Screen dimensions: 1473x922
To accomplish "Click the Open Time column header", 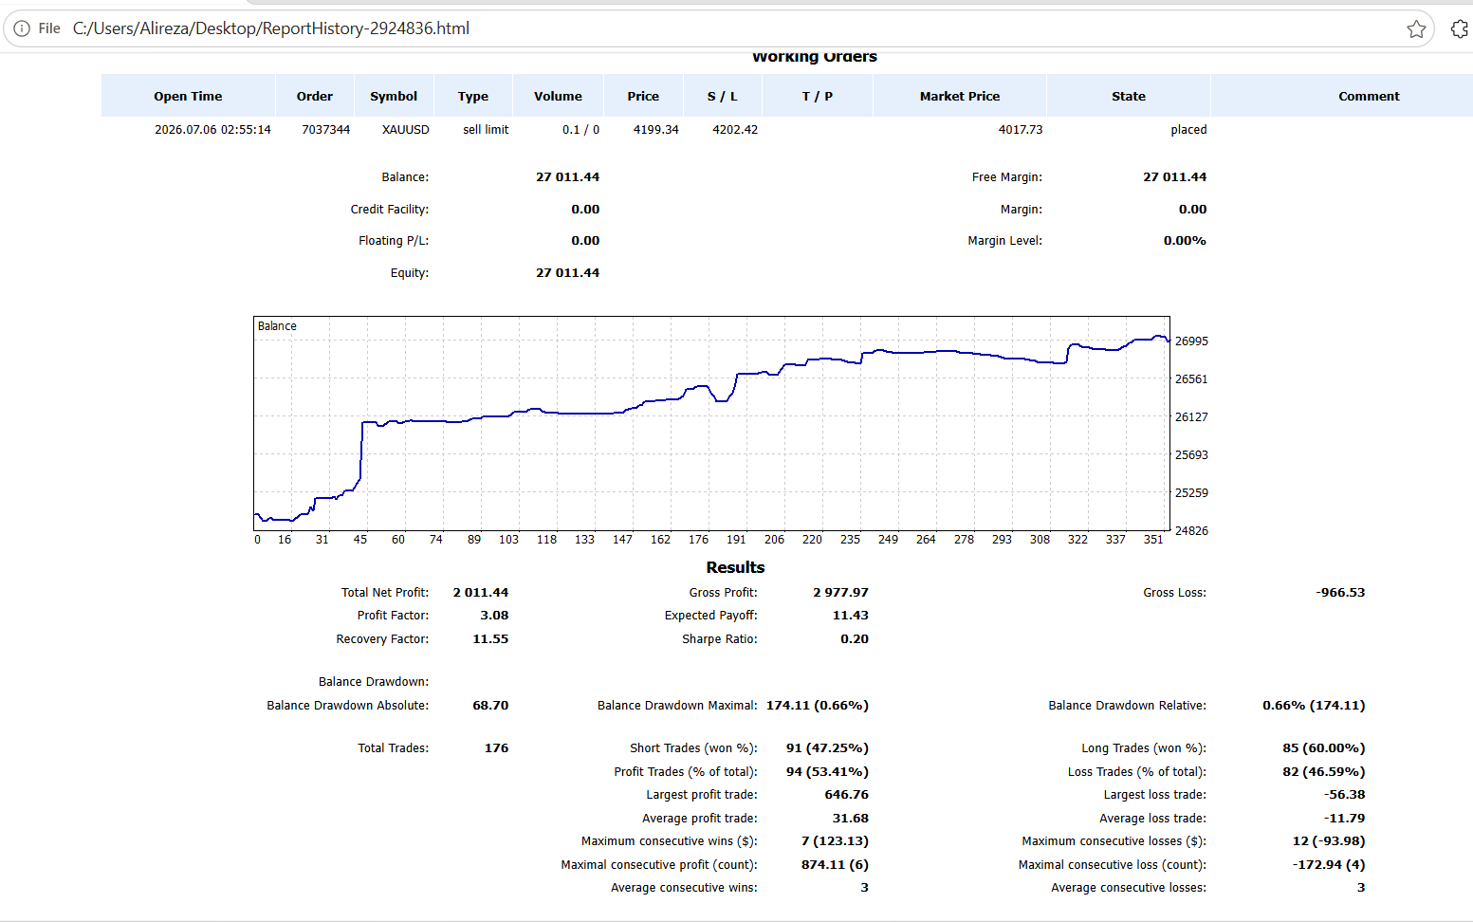I will pyautogui.click(x=188, y=96).
